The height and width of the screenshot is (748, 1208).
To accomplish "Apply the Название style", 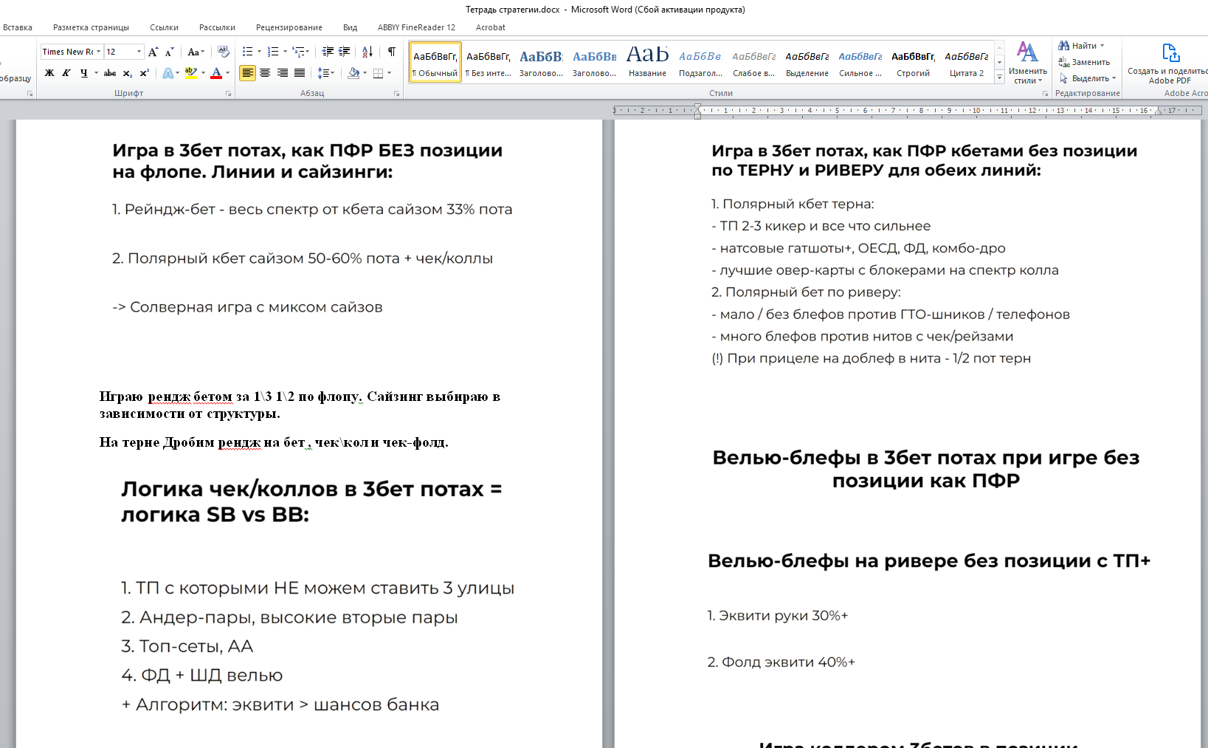I will point(648,62).
